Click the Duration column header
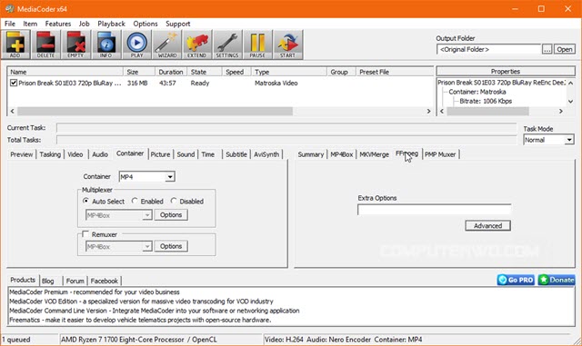 (x=171, y=72)
